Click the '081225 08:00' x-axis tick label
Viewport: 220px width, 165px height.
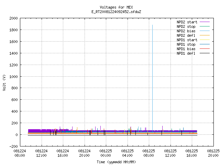click(x=148, y=153)
